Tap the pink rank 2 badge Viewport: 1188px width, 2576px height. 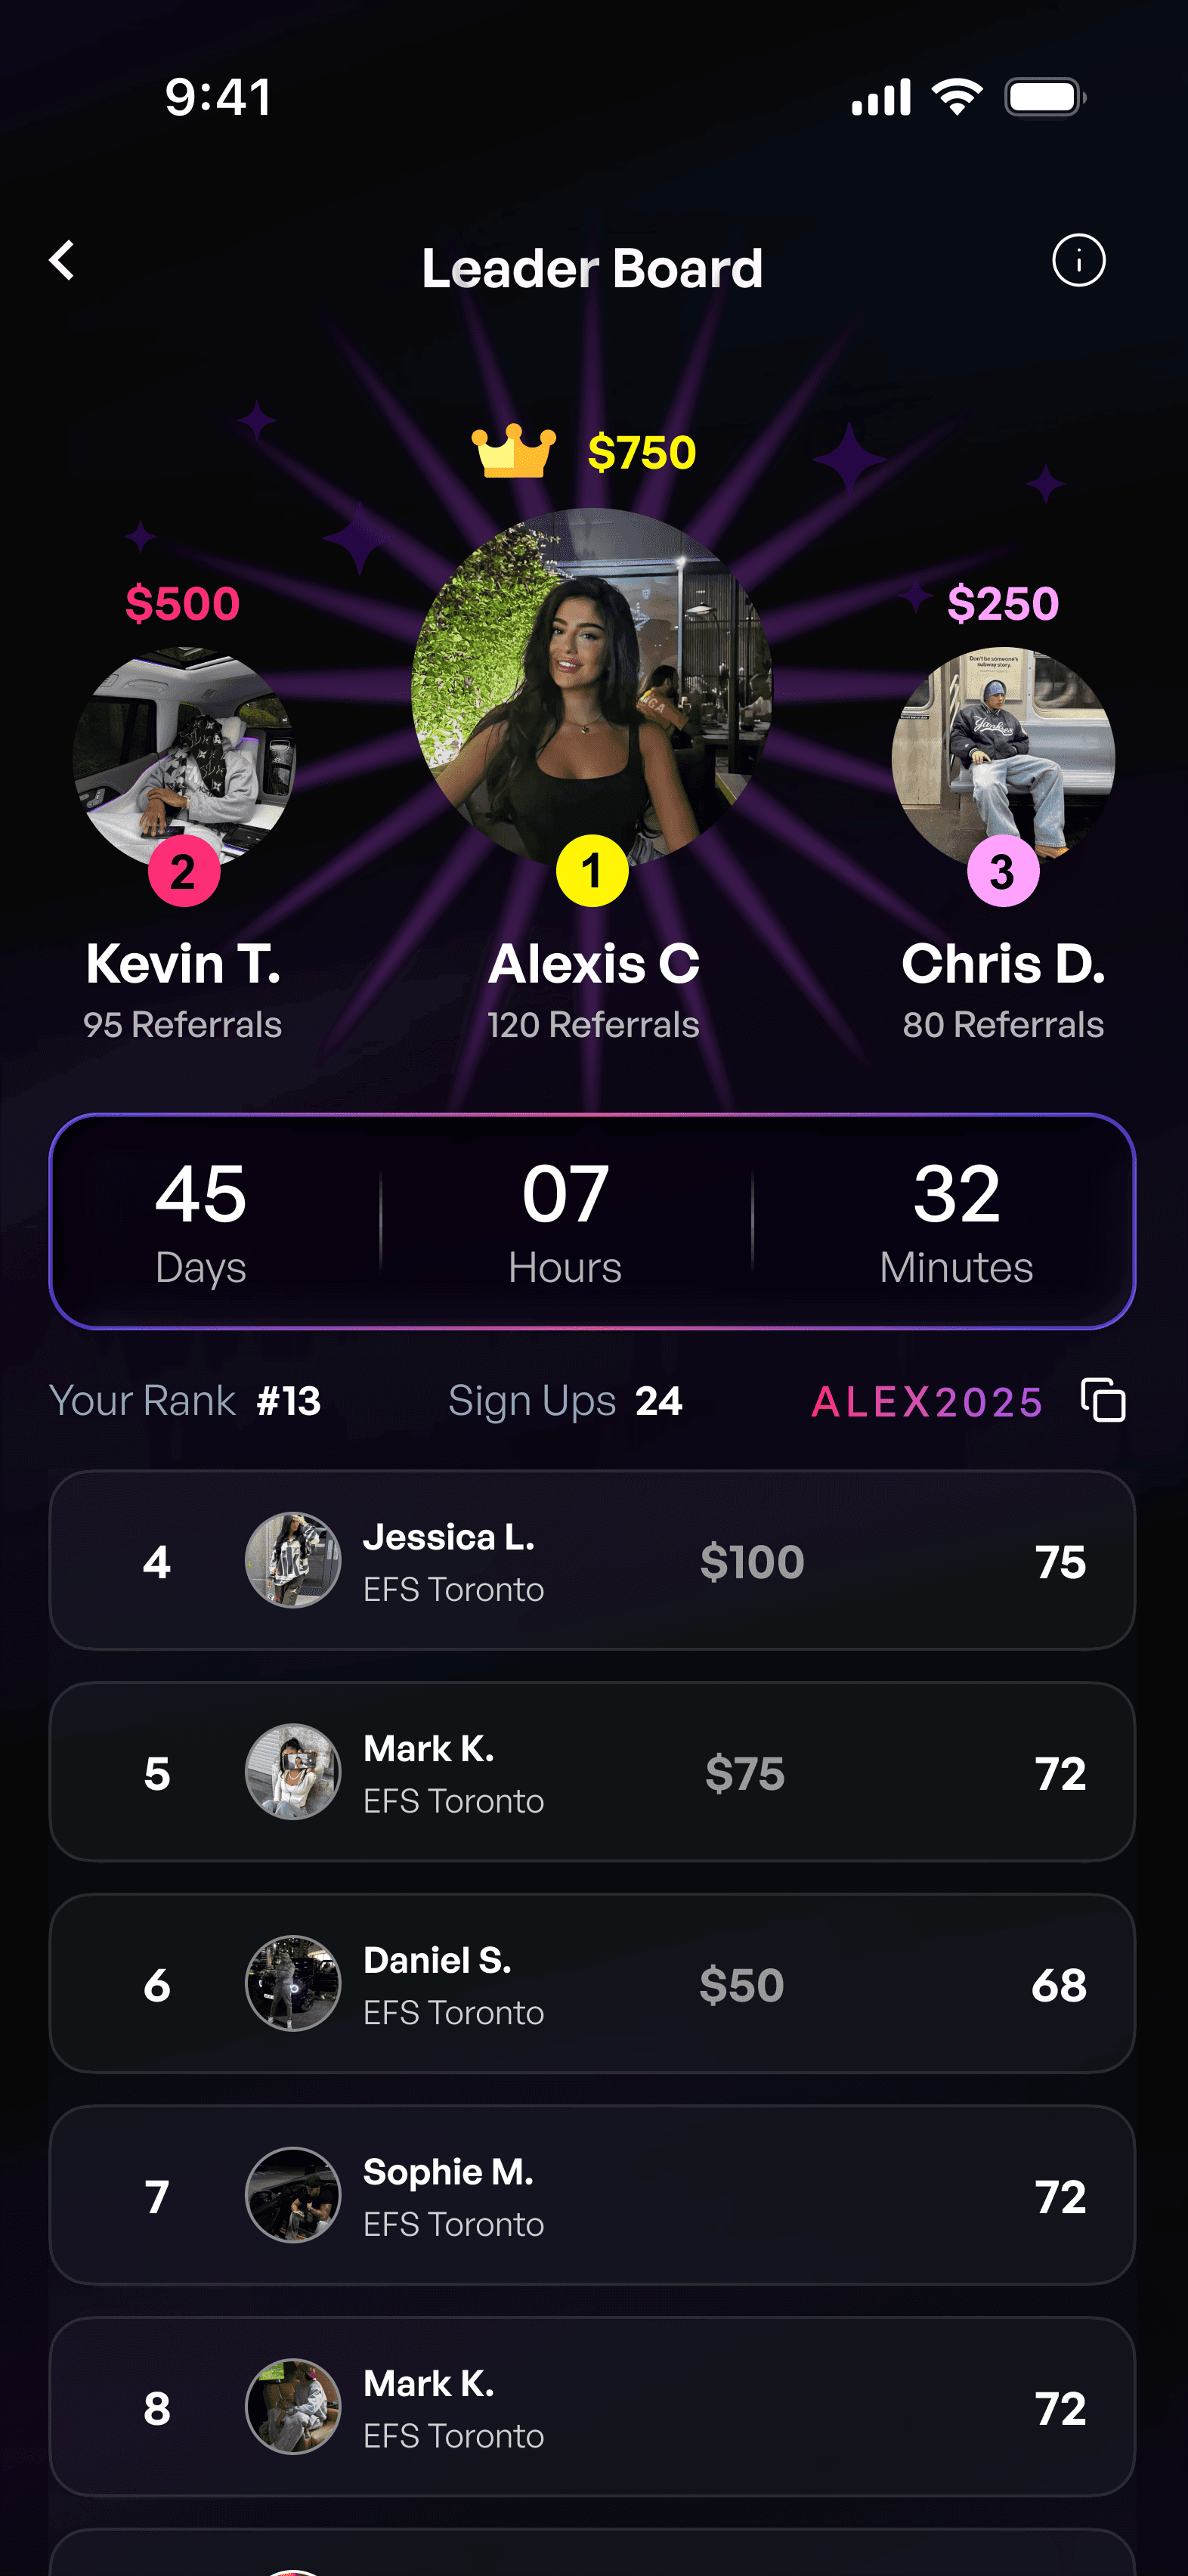(184, 871)
